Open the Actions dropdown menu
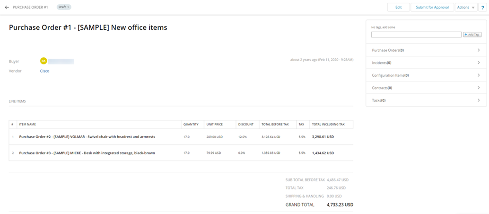The image size is (489, 214). [466, 8]
